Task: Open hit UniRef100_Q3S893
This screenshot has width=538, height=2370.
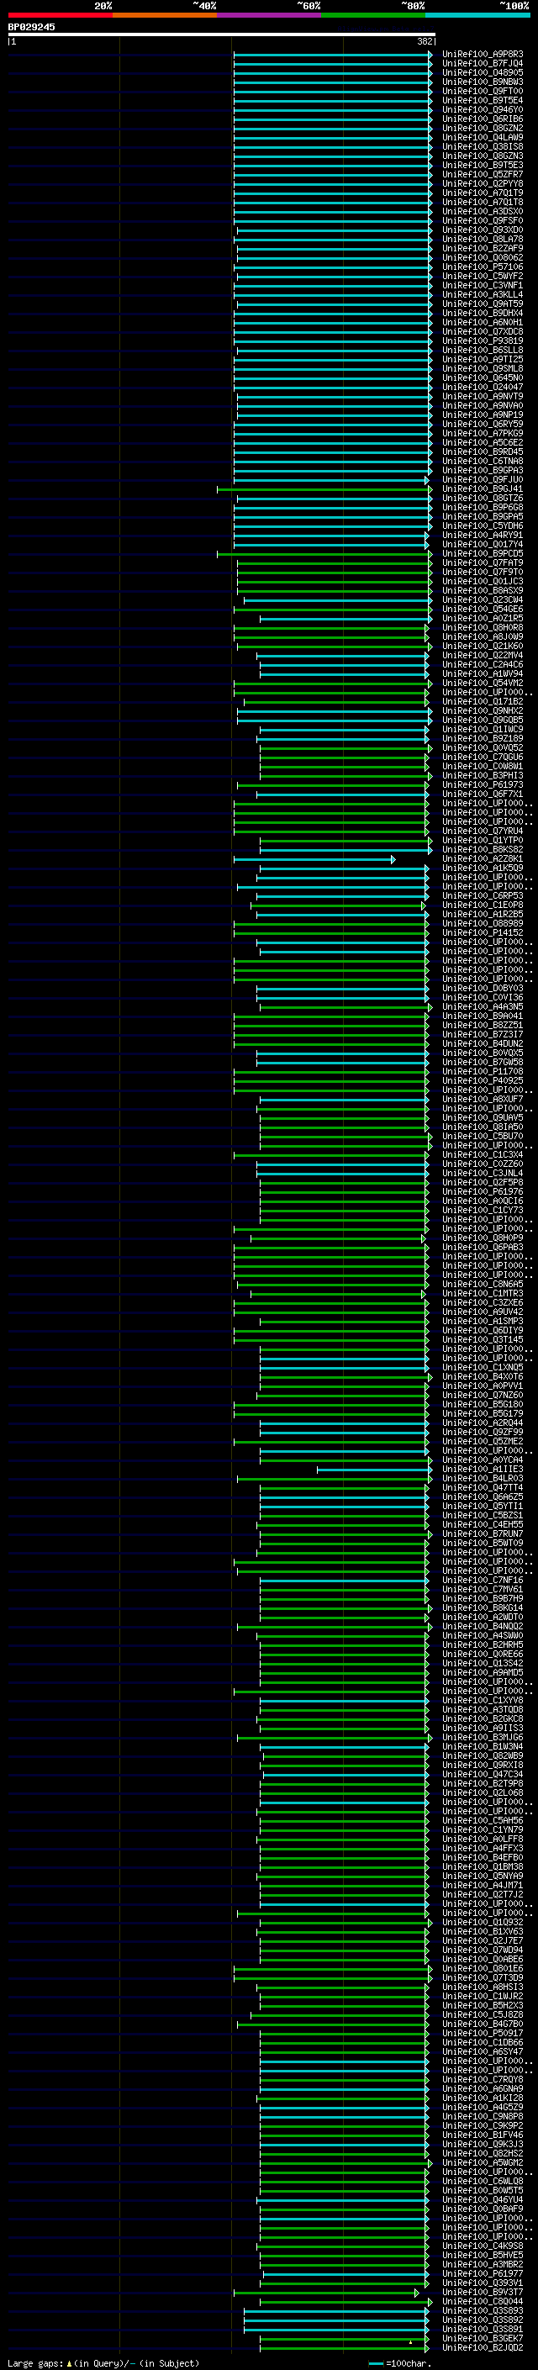Action: [x=483, y=2310]
